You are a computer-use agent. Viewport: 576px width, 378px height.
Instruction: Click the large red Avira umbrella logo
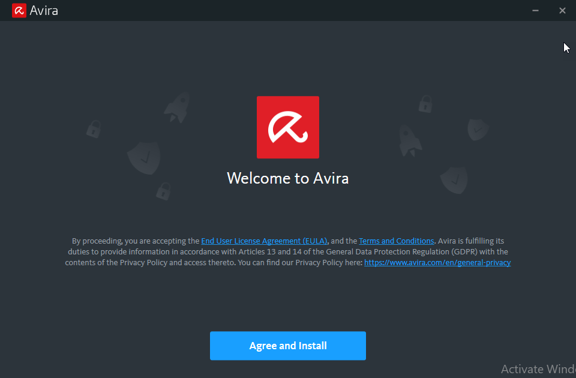point(288,127)
